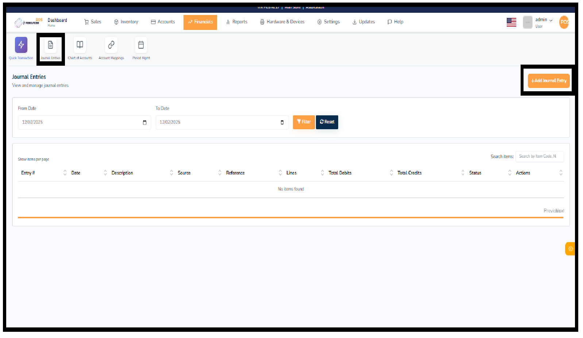Expand the admin user dropdown arrow

[551, 20]
